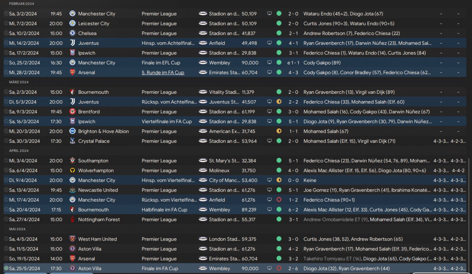Click the Nottingham Forest club badge

tap(72, 220)
